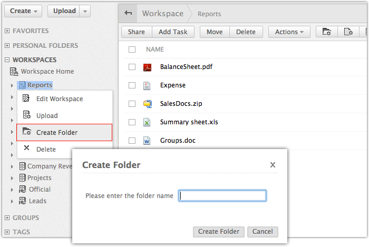369x247 pixels.
Task: Click the Edit Workspace pencil icon
Action: (26, 98)
